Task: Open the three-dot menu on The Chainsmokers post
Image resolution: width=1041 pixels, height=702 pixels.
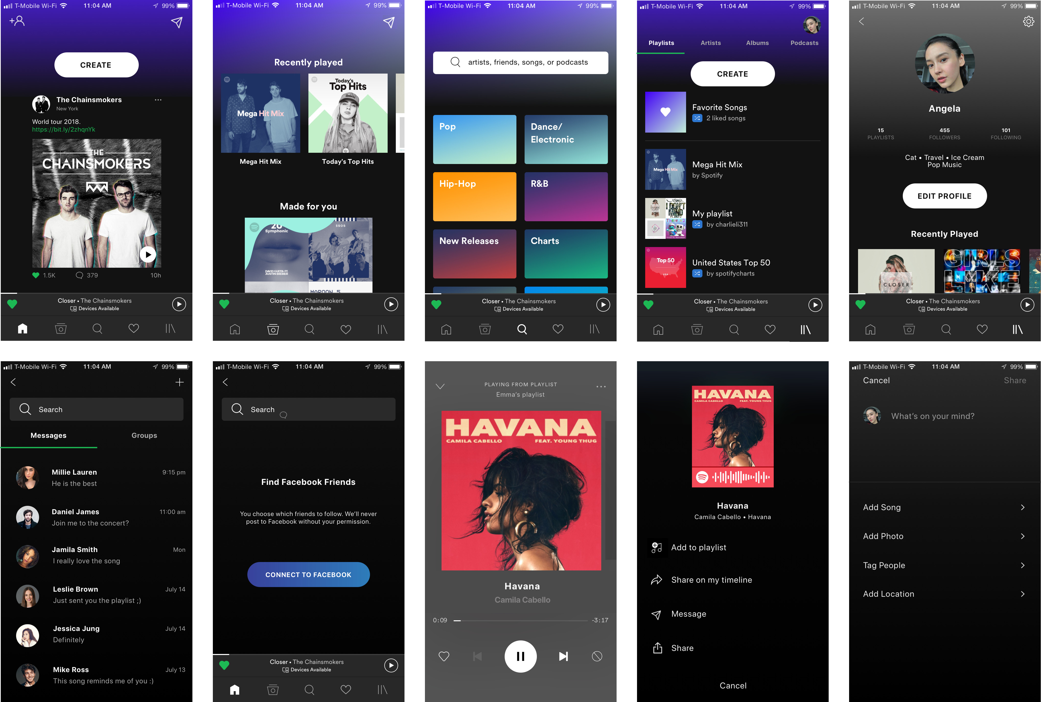Action: pos(158,100)
